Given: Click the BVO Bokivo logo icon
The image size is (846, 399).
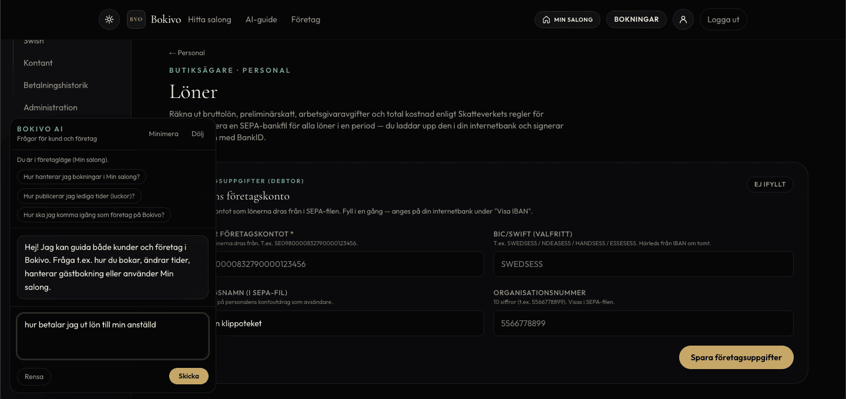Looking at the screenshot, I should pyautogui.click(x=136, y=19).
